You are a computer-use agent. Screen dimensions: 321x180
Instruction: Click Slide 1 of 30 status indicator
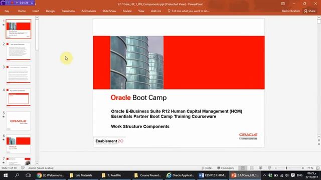click(9, 168)
